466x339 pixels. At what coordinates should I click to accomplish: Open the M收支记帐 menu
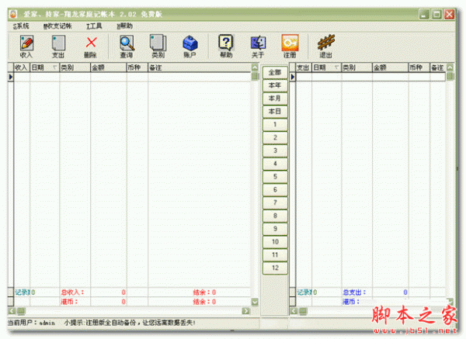57,26
